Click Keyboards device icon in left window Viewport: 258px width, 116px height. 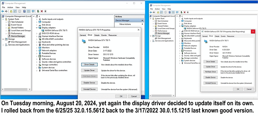40,42
